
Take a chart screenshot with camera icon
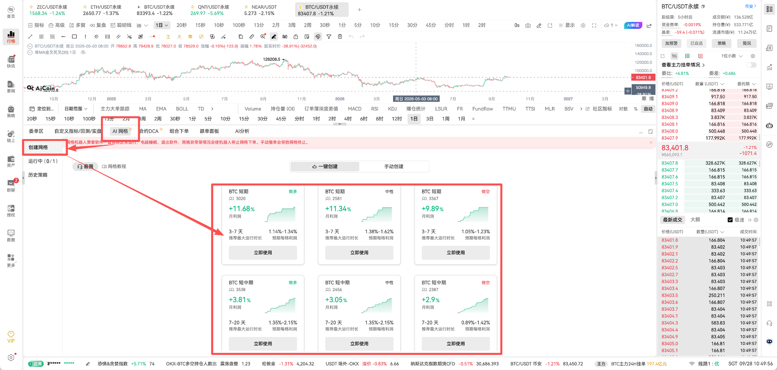[x=528, y=25]
